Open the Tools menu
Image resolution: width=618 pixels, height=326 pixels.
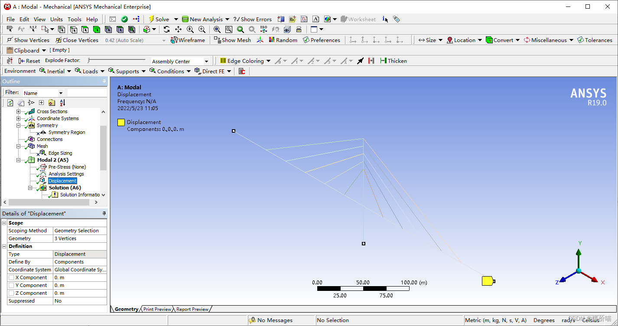[x=74, y=19]
